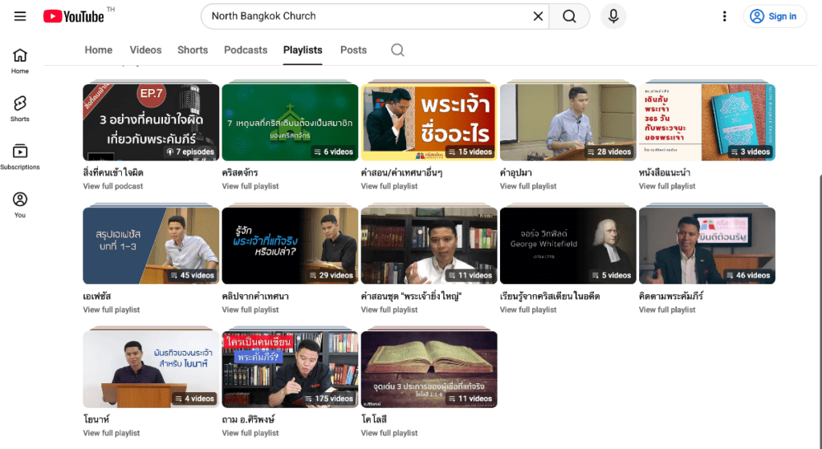This screenshot has height=449, width=822.
Task: Activate voice search microphone
Action: (613, 16)
